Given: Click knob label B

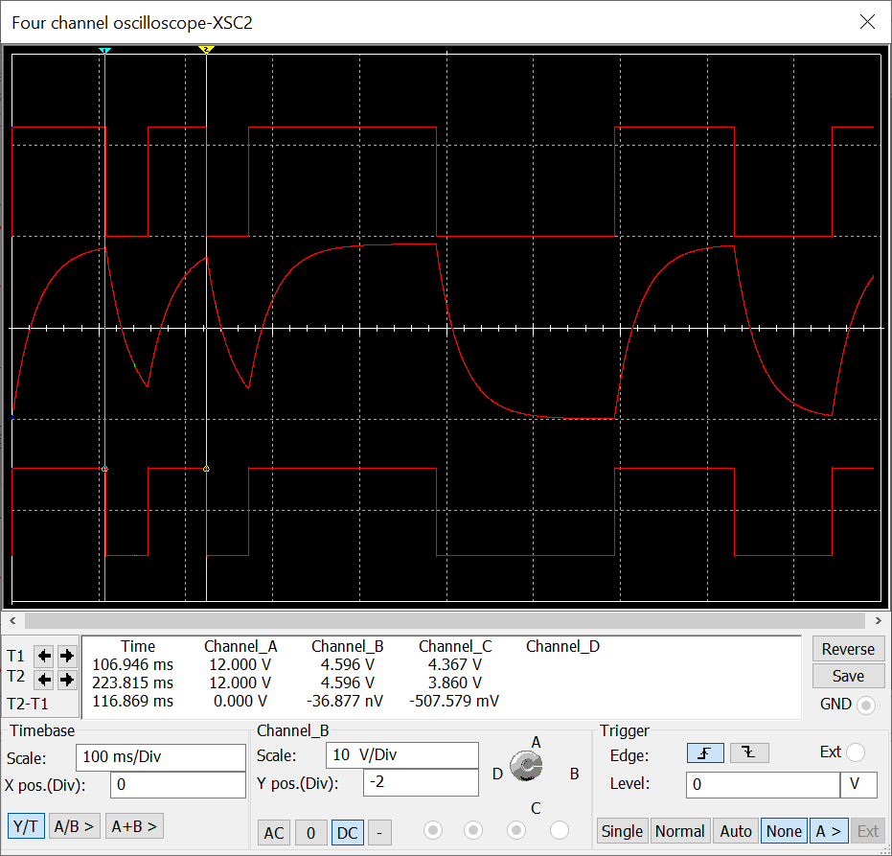Looking at the screenshot, I should pos(575,774).
